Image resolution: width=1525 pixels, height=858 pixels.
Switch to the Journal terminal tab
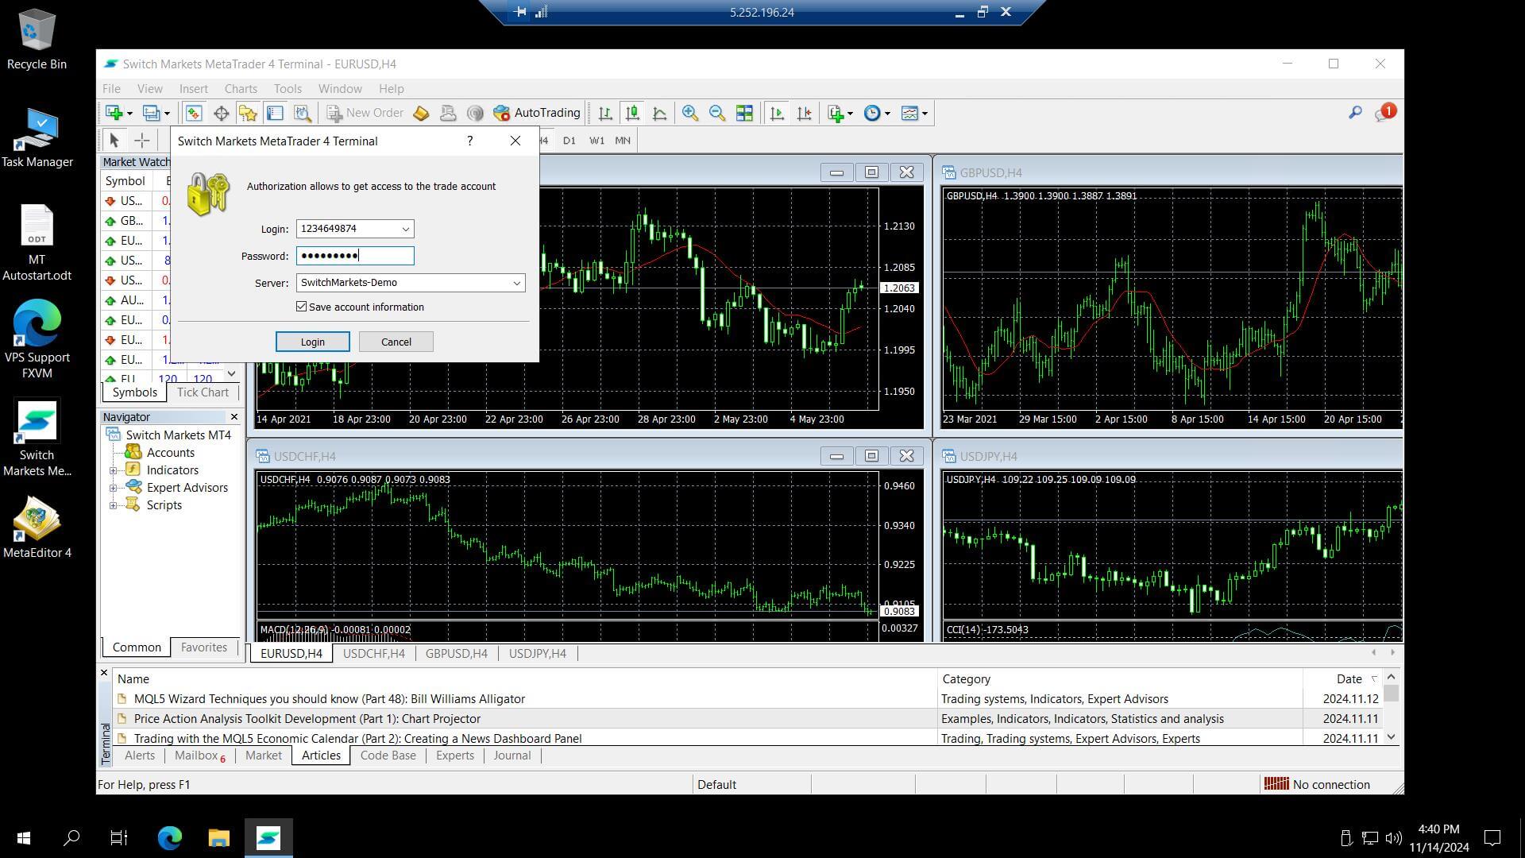tap(512, 756)
